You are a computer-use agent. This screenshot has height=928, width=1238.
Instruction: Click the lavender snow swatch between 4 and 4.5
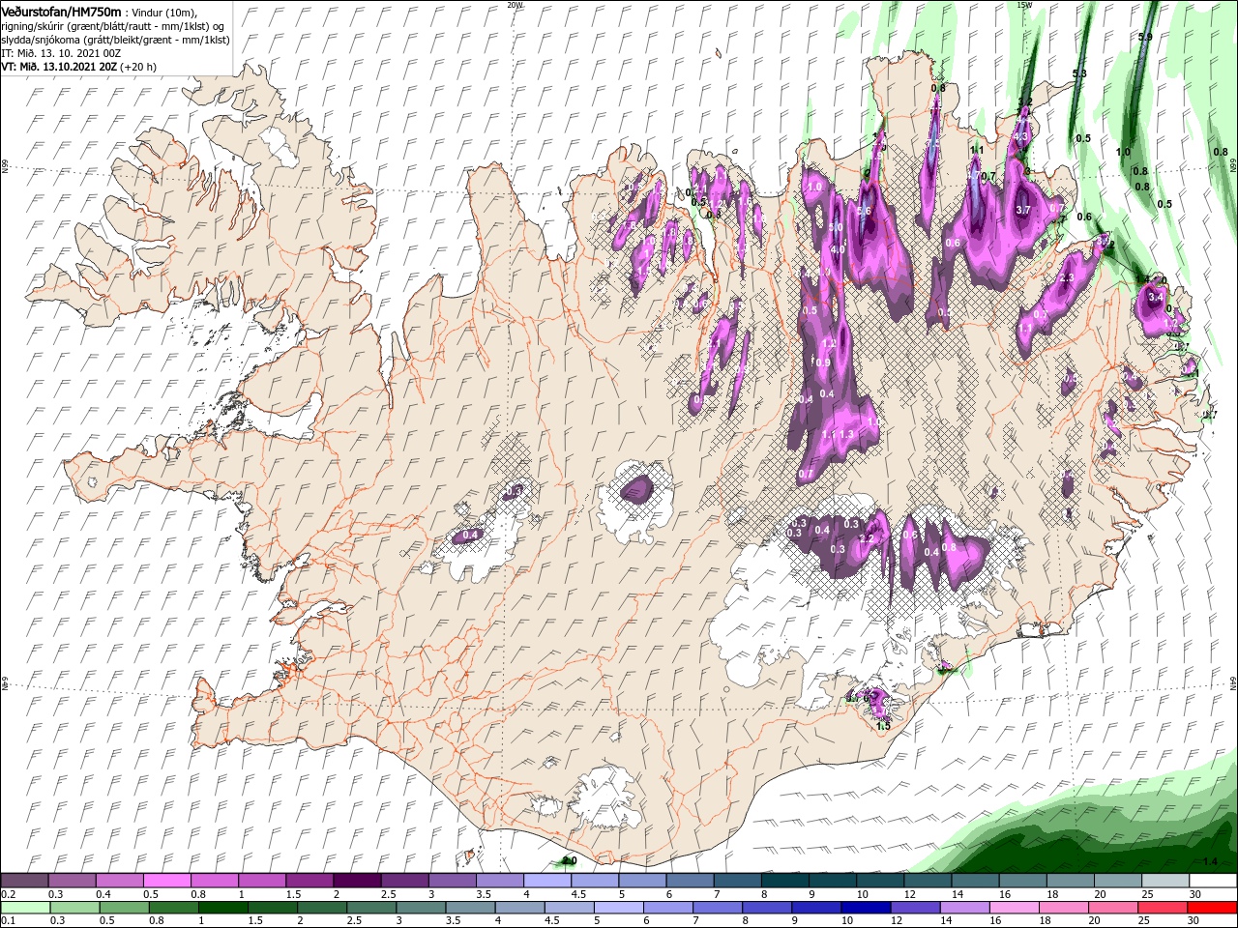pos(547,881)
